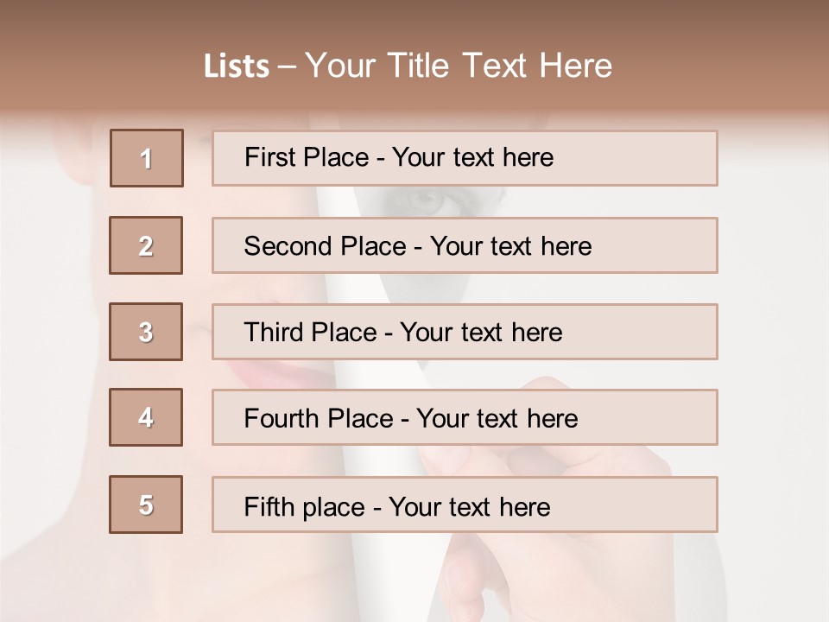Click the First Place text box
The height and width of the screenshot is (622, 829).
[x=465, y=158]
